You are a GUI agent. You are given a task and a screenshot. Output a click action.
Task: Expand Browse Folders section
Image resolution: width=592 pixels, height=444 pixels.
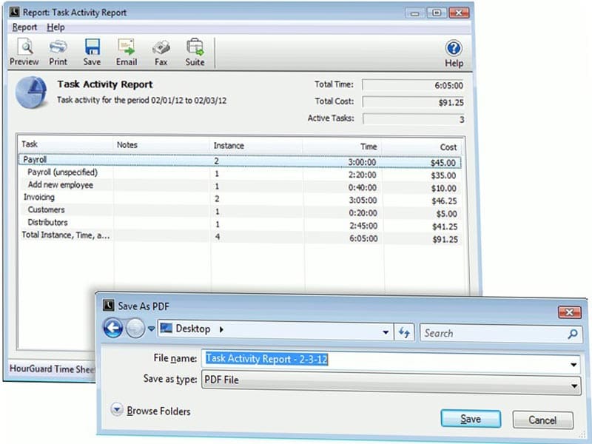(x=117, y=410)
